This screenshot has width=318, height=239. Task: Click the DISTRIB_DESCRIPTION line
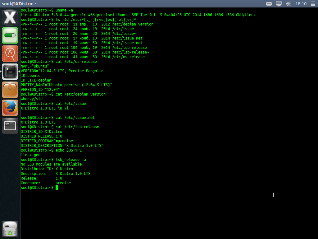click(x=62, y=146)
